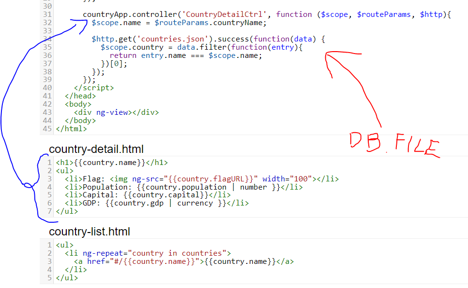Click the closing </script> tag on line 40
The width and height of the screenshot is (468, 288).
pyautogui.click(x=94, y=88)
